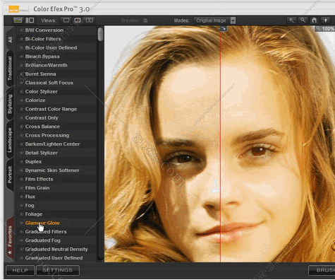Select the Contrast Only filter
This screenshot has width=335, height=280.
coord(56,117)
